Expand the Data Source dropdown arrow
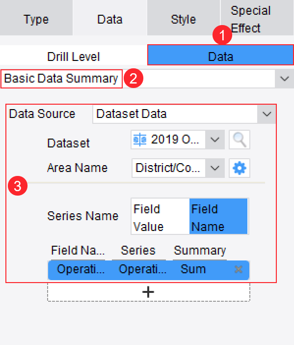 [267, 114]
